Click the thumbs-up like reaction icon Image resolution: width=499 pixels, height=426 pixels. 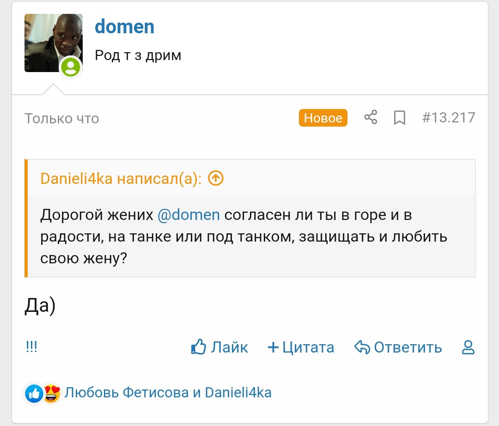coord(34,394)
